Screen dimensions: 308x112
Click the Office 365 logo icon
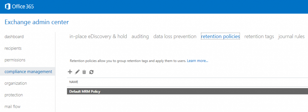8,7
